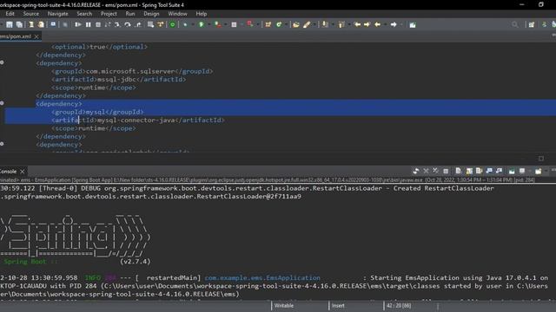Viewport: 556px width, 312px height.
Task: Click the Previous Edit Location arrow
Action: (357, 24)
